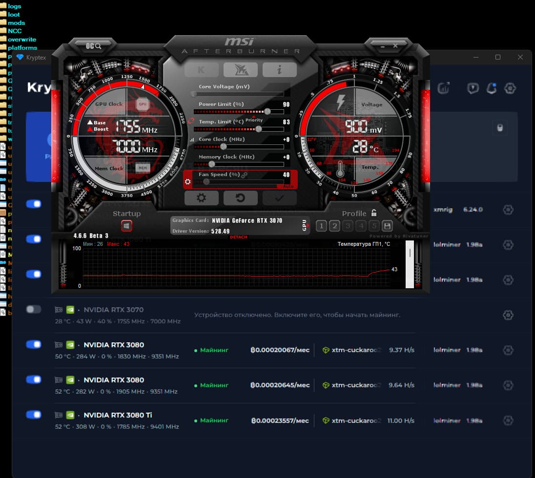Image resolution: width=535 pixels, height=478 pixels.
Task: Unlock the Profile padlock icon
Action: click(374, 213)
